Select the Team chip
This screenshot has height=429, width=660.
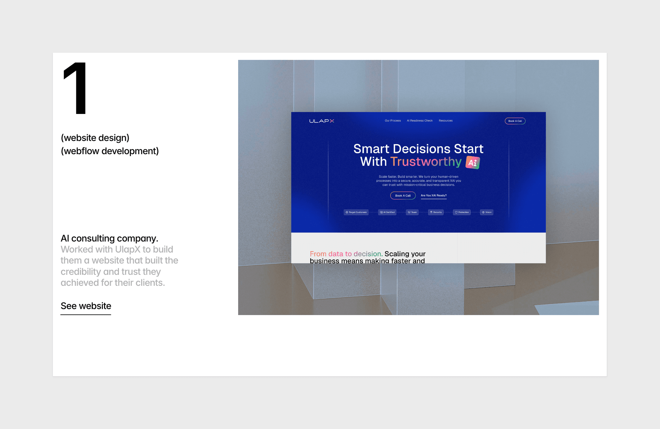[x=412, y=212]
